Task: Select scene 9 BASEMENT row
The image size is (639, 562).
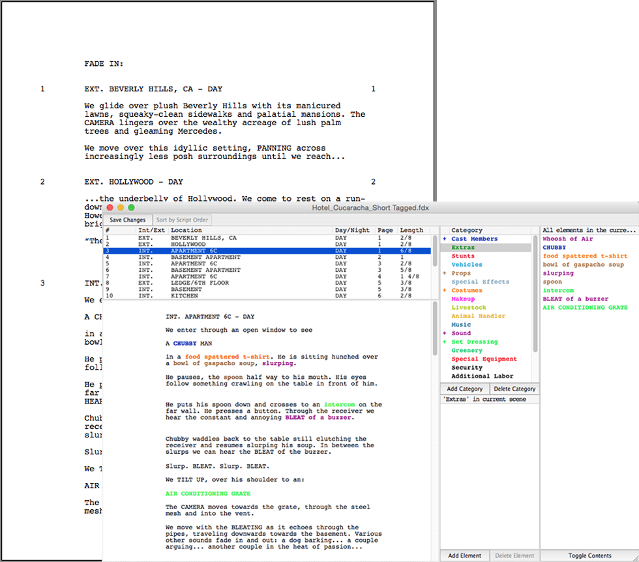Action: 267,289
